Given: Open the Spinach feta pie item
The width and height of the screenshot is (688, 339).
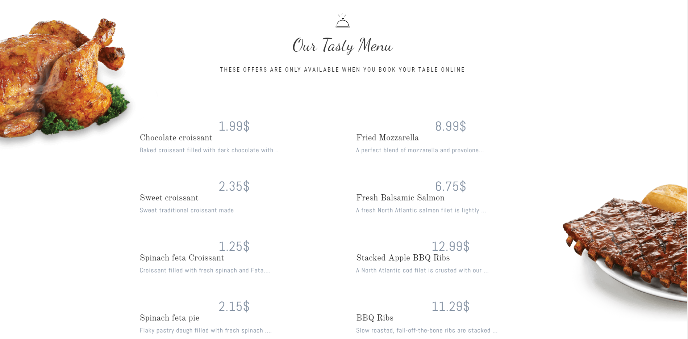Looking at the screenshot, I should [170, 318].
